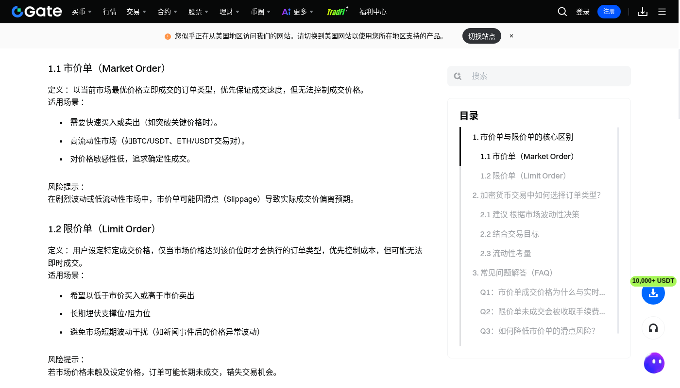Jump to 2.1 建议 根据市场波动性决策 in contents
The width and height of the screenshot is (680, 388).
click(529, 215)
